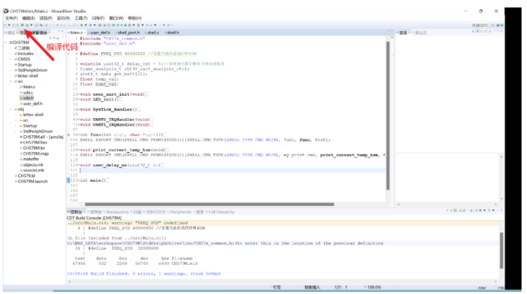This screenshot has width=527, height=294.
Task: Open the 工具(T) menu
Action: point(81,18)
